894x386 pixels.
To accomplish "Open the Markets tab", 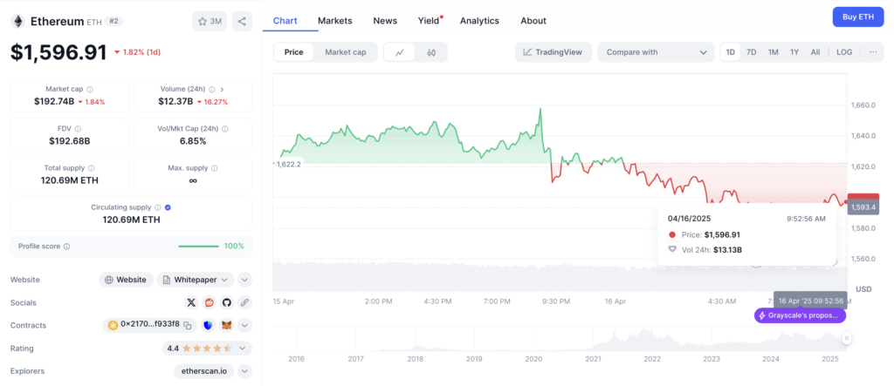I will pos(335,21).
